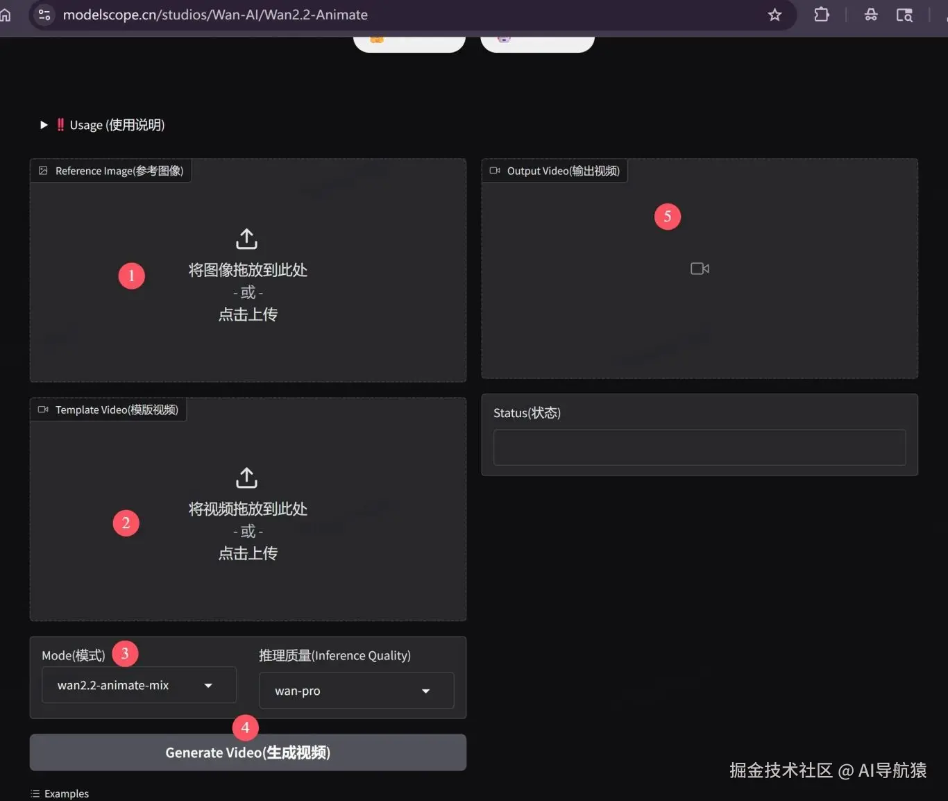Click the upload icon in Template Video panel

pyautogui.click(x=246, y=478)
